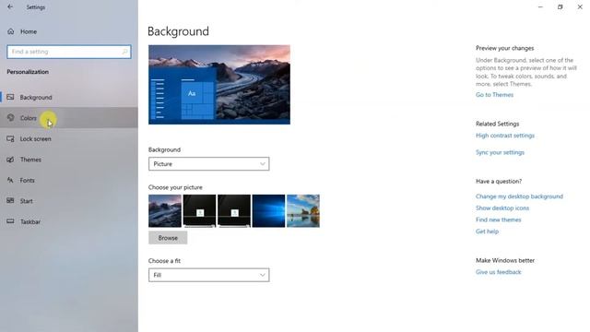Screen dimensions: 590x332
Task: Open Start menu personalization
Action: pyautogui.click(x=69, y=201)
